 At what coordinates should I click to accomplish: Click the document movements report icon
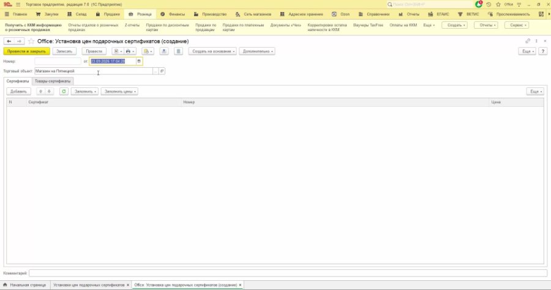[x=118, y=51]
